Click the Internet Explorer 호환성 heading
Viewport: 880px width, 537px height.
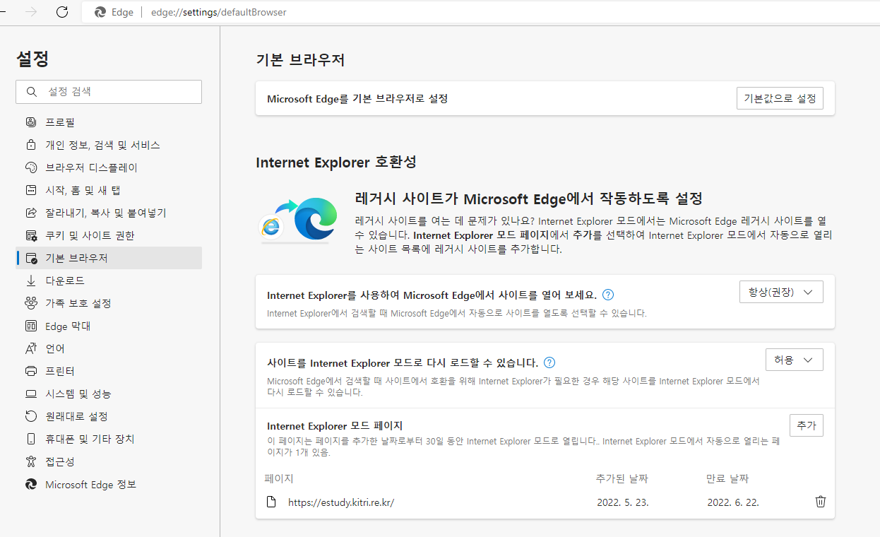(x=336, y=162)
